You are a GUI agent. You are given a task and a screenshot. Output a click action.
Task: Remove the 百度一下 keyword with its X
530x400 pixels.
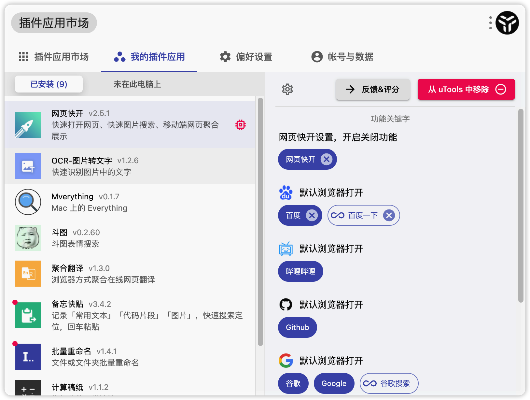389,215
